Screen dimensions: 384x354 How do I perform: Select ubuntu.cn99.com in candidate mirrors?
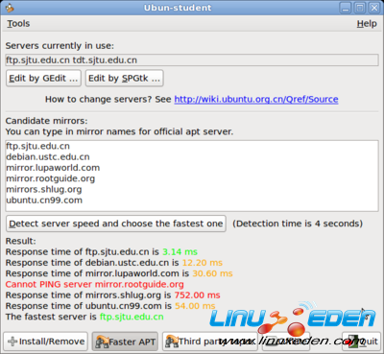pos(44,201)
